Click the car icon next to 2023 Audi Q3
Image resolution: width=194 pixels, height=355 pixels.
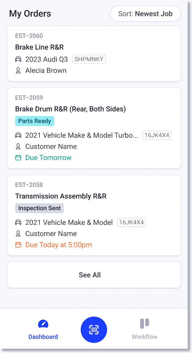(x=19, y=59)
